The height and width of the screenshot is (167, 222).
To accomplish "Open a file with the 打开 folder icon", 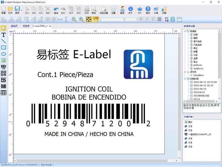I will point(10,10).
